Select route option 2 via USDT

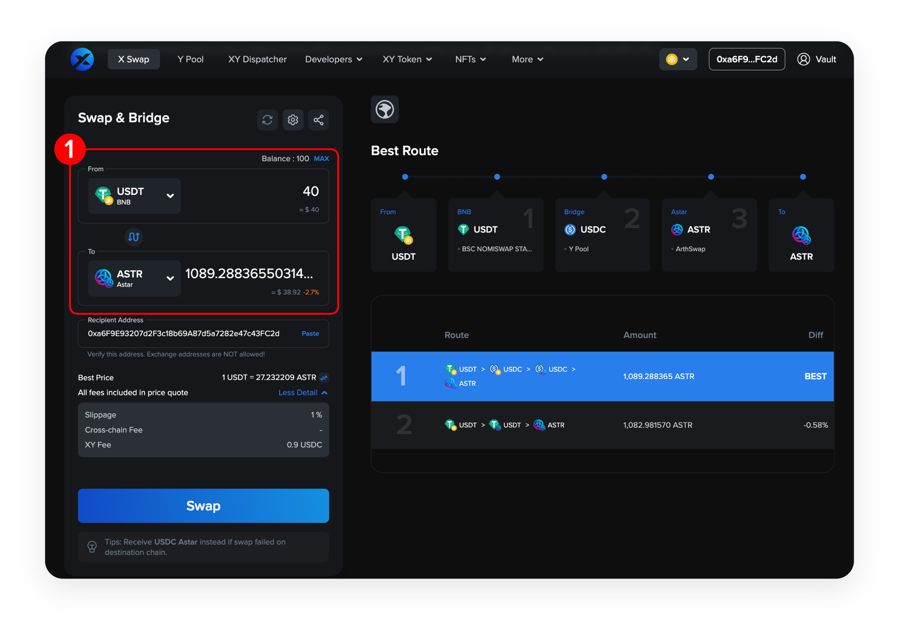(x=604, y=425)
